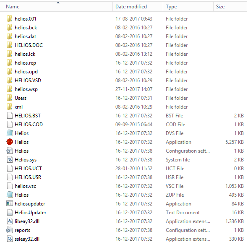The width and height of the screenshot is (248, 247).
Task: Select the Helios ZUP file icon
Action: [10, 195]
